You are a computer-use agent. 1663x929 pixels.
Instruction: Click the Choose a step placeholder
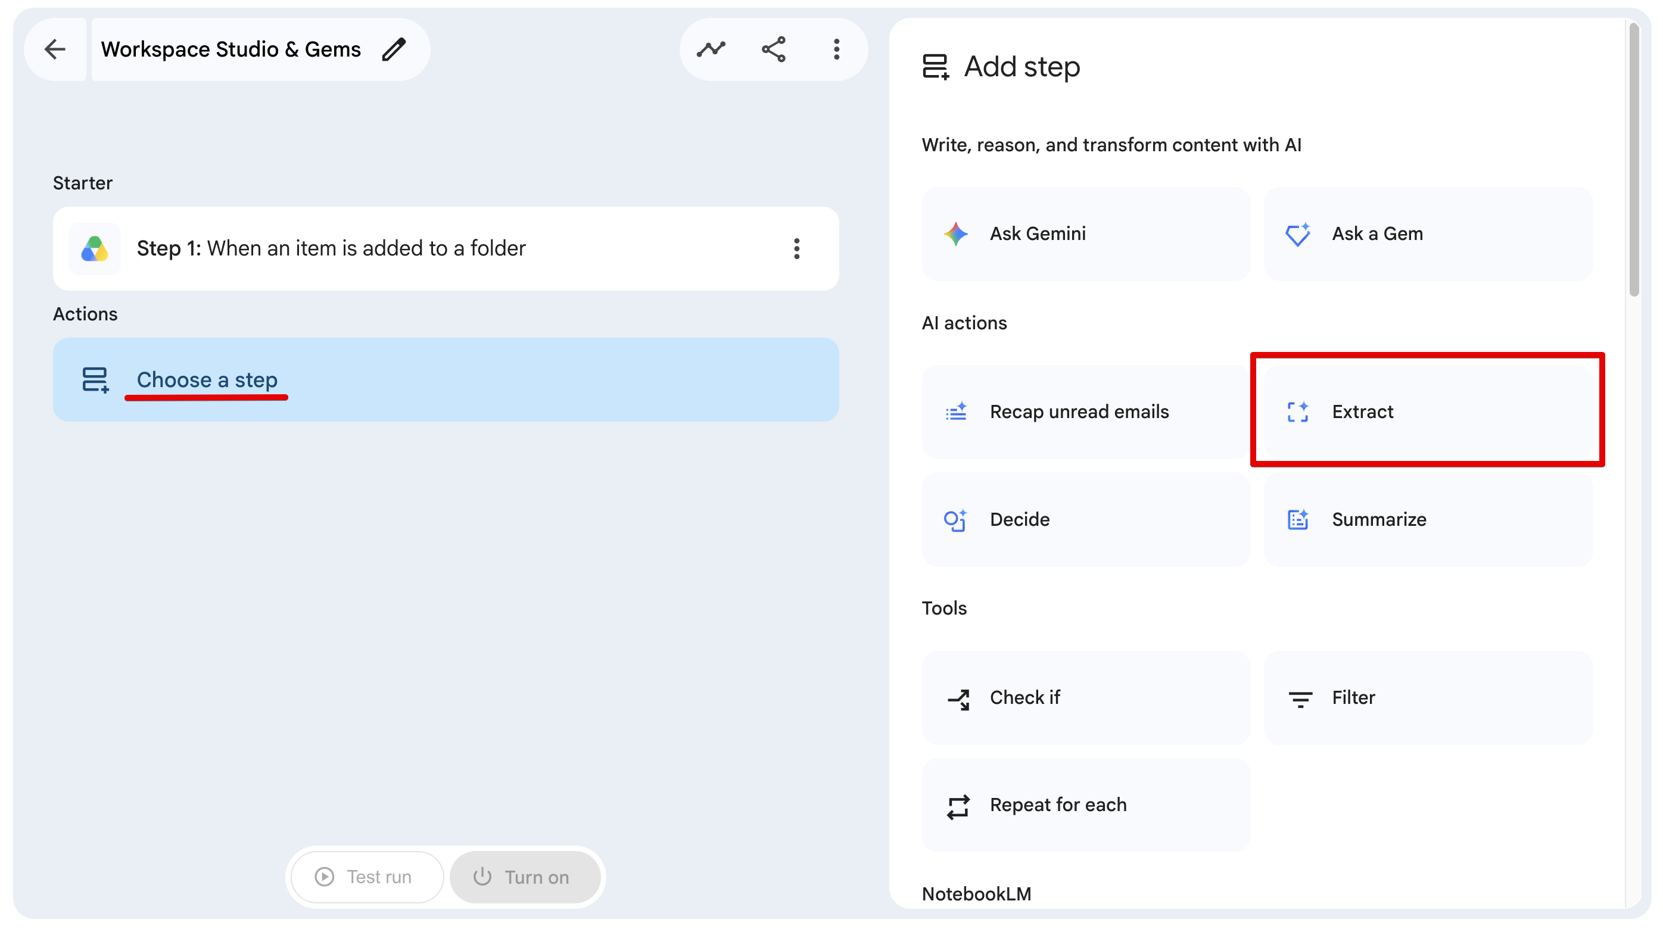click(446, 379)
